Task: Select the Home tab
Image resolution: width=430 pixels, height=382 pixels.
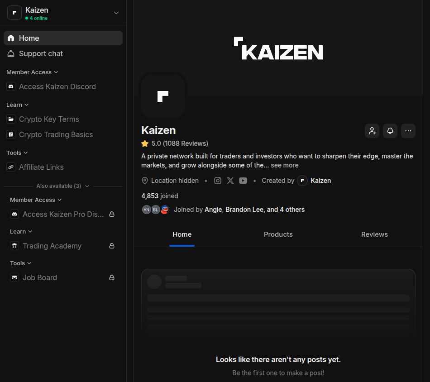Action: [x=182, y=234]
